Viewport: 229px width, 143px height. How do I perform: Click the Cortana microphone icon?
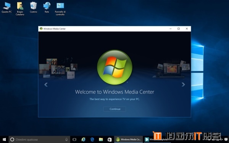66,140
